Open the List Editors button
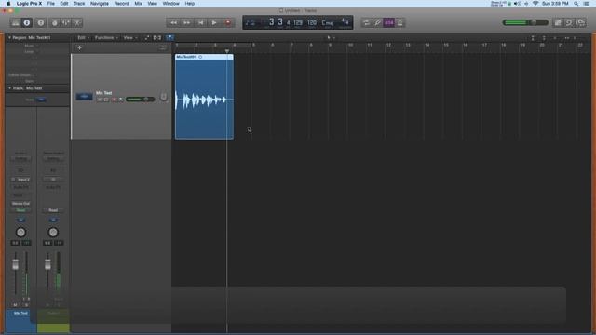This screenshot has width=596, height=335. point(558,22)
